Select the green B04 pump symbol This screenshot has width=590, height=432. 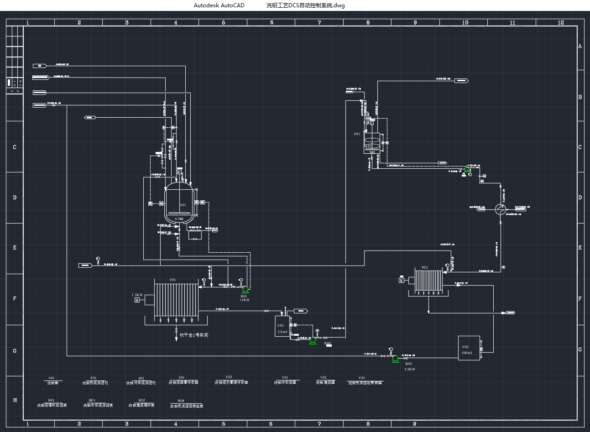coord(312,341)
